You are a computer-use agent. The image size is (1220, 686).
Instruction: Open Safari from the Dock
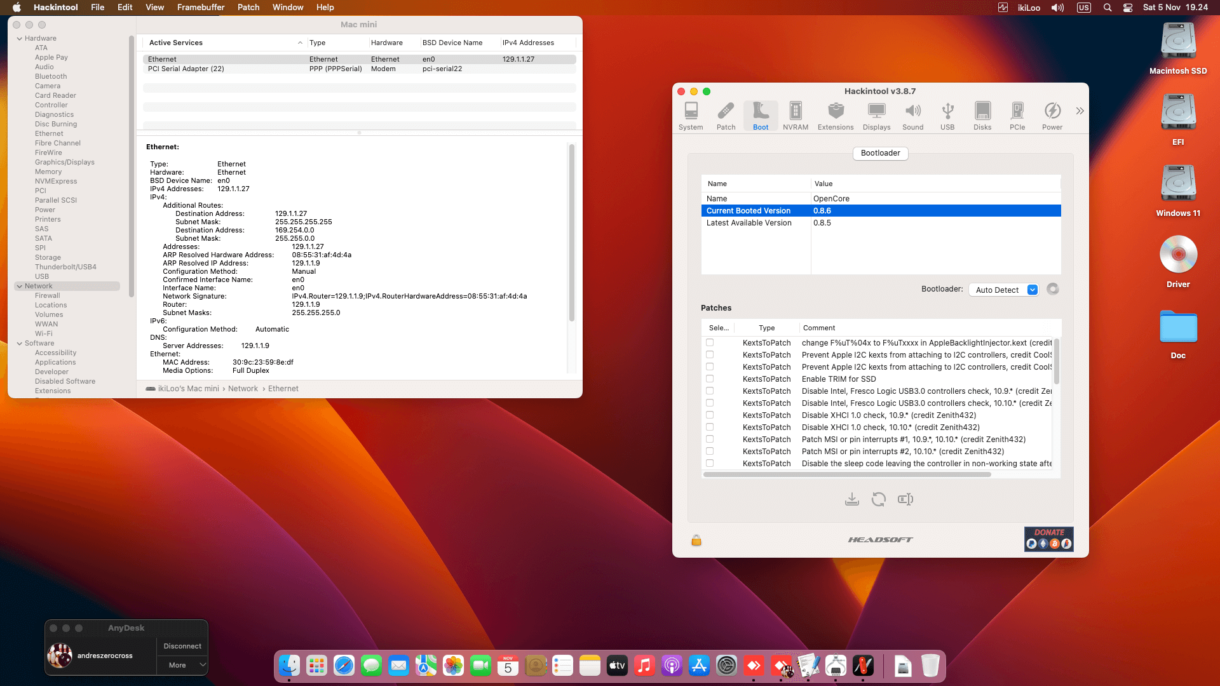pyautogui.click(x=344, y=666)
